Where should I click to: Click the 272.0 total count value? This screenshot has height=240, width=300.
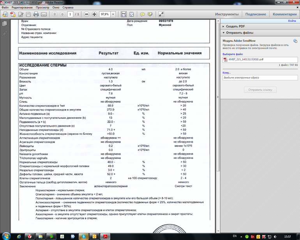point(111,109)
